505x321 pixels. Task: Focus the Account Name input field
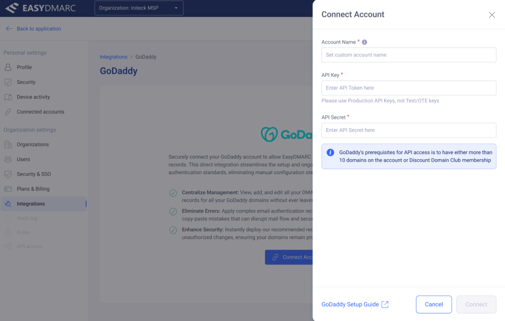click(x=408, y=55)
